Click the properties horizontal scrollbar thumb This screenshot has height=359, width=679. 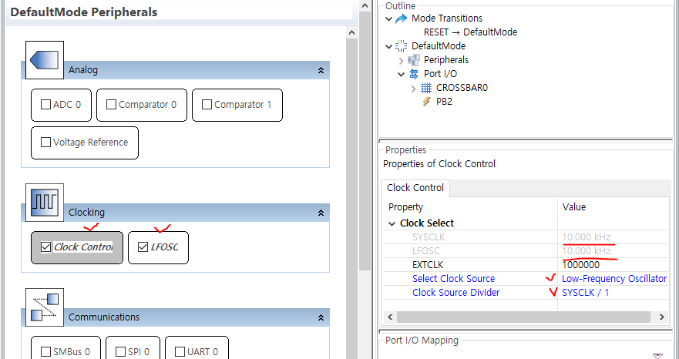523,317
